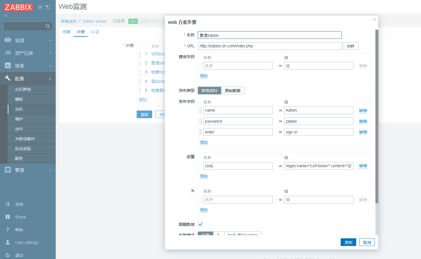This screenshot has width=421, height=259.
Task: Focus the Admin value field
Action: (319, 110)
